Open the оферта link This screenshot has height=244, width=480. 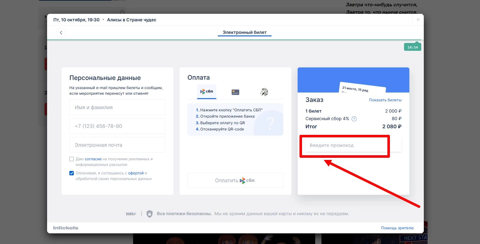tap(136, 173)
